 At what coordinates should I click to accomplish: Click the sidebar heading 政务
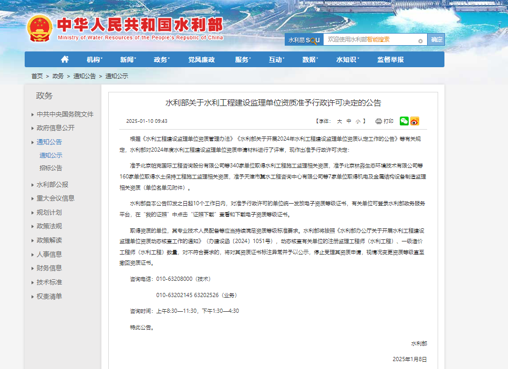(x=44, y=96)
